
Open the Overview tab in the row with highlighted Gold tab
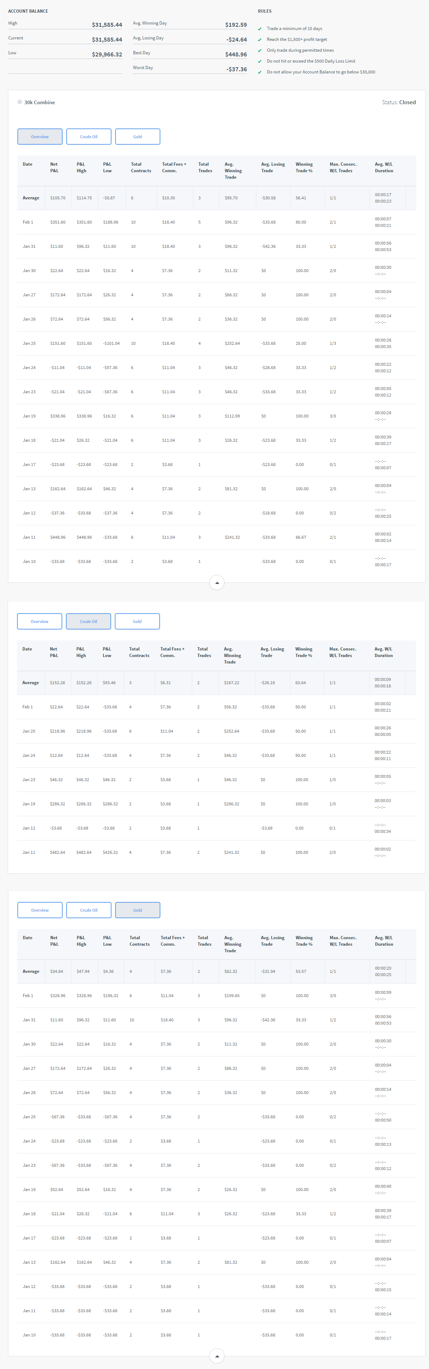tap(40, 910)
